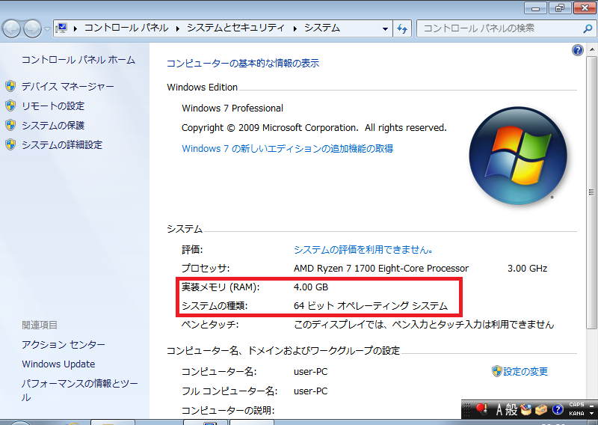Image resolution: width=598 pixels, height=425 pixels.
Task: Click the user-PC value next to コンピューター名
Action: click(310, 372)
